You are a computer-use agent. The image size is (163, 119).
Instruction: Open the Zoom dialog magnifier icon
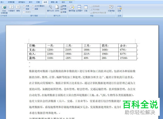click(51, 8)
